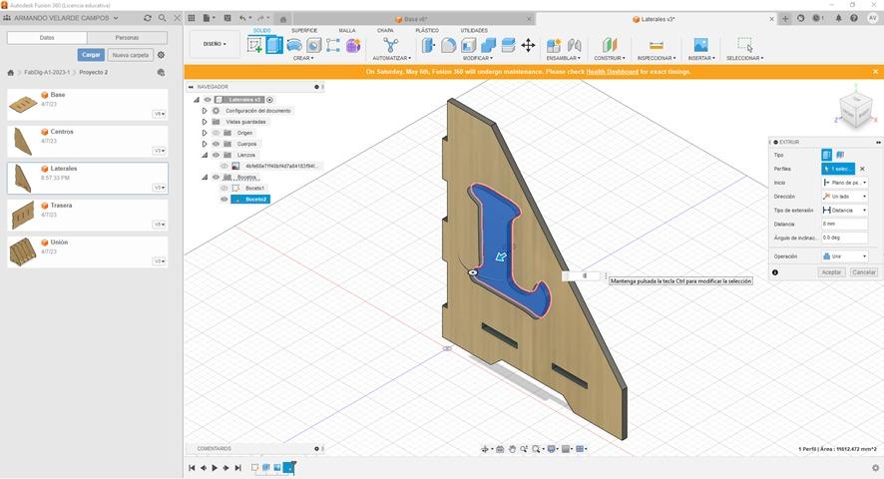Open the data panel grid icon
The image size is (884, 479).
point(192,18)
